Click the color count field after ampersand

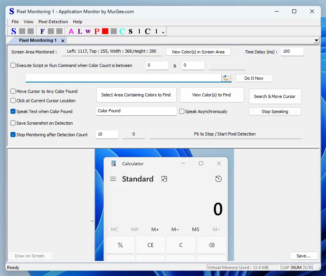[x=193, y=65]
